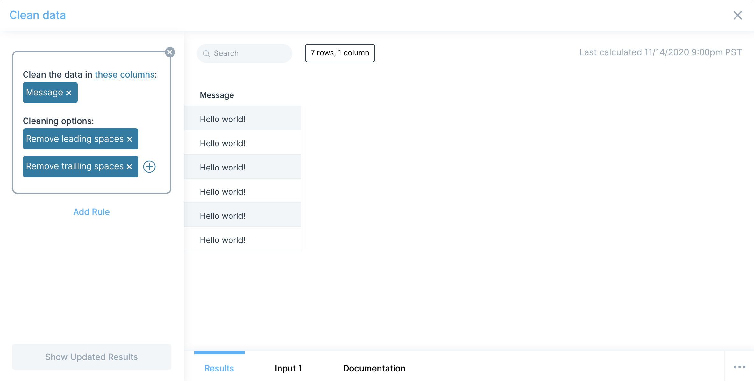Close the Clean data dialog
754x381 pixels.
click(737, 15)
